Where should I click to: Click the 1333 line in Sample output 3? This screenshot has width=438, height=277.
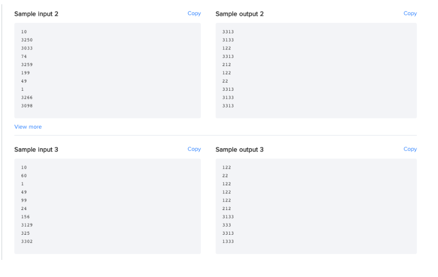click(228, 241)
